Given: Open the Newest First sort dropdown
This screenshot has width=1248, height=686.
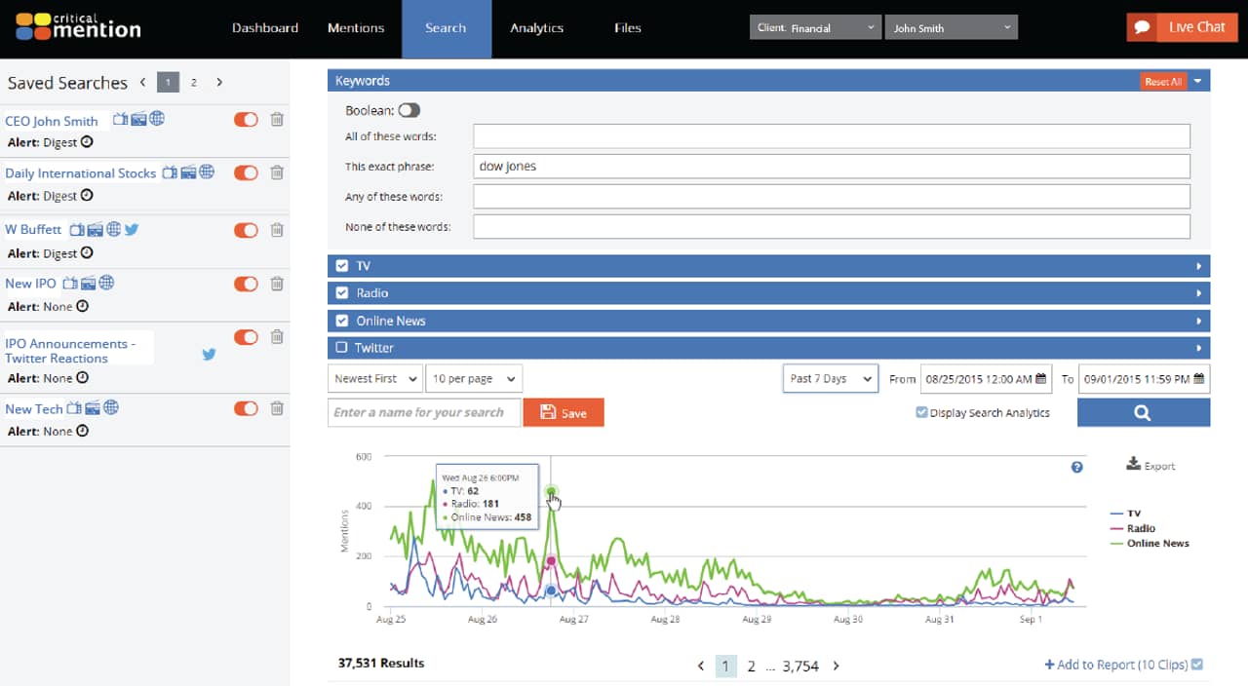Looking at the screenshot, I should coord(375,378).
